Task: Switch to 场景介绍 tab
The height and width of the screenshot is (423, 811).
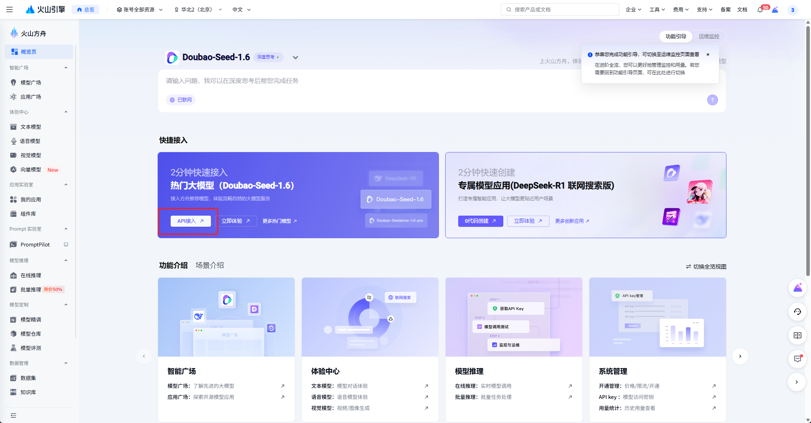Action: pos(210,265)
